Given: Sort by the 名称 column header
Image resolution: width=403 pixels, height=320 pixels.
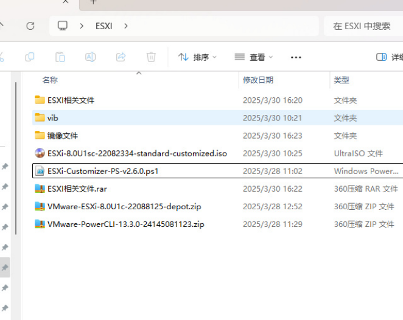Looking at the screenshot, I should click(x=50, y=80).
